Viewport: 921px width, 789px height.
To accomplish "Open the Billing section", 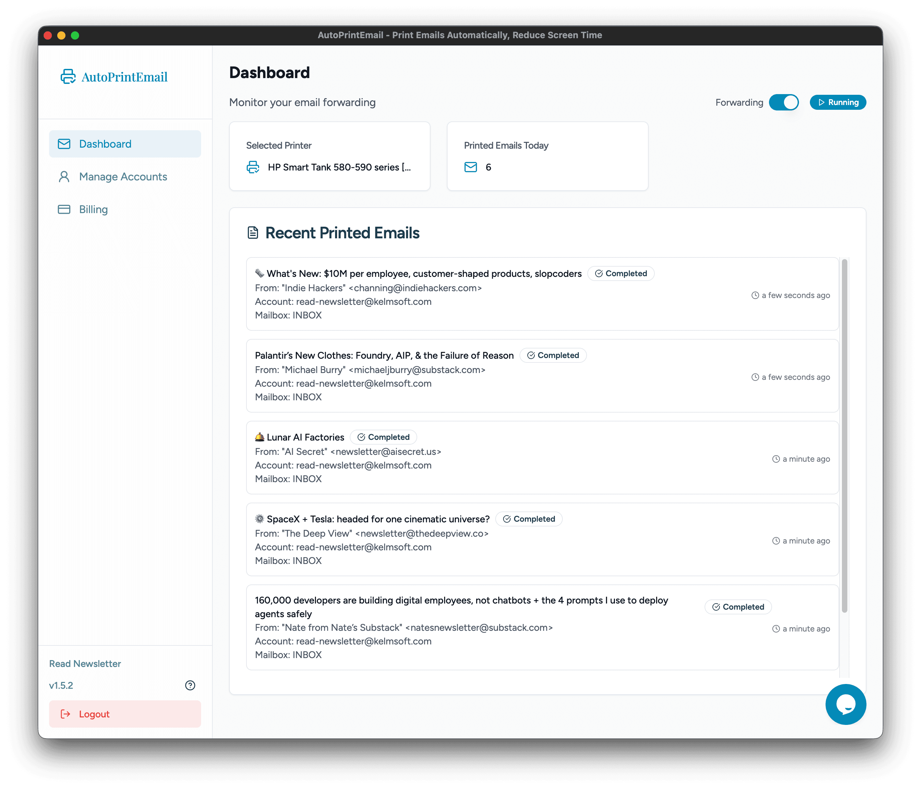I will (x=93, y=209).
